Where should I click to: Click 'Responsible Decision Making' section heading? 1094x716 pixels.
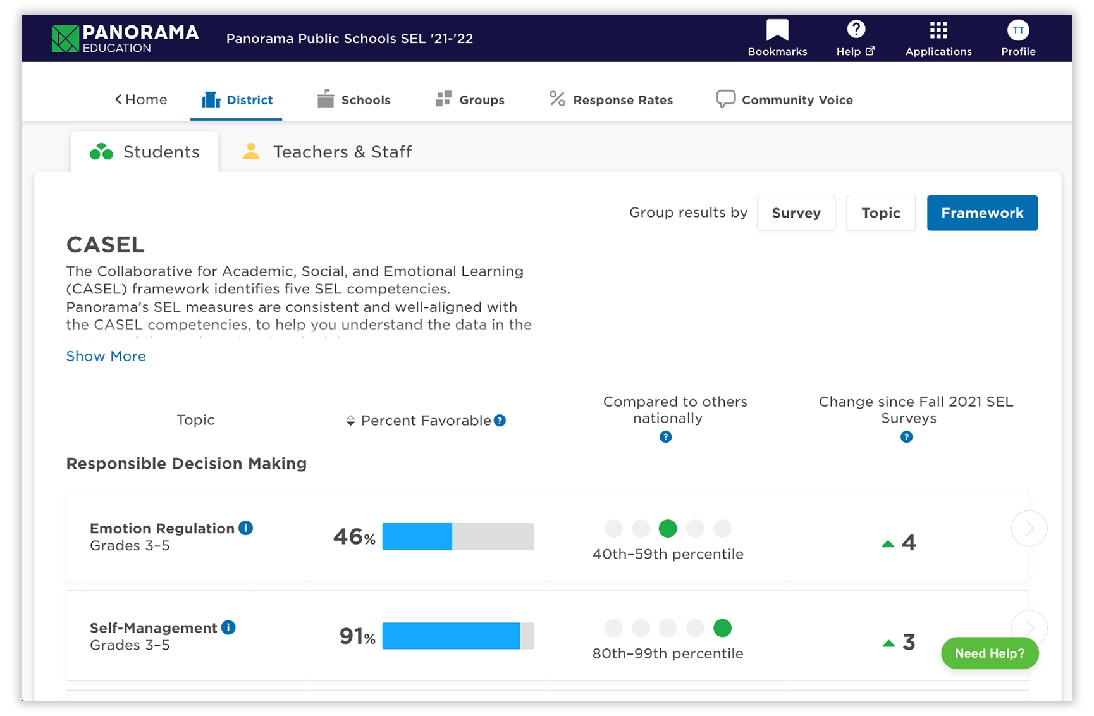click(x=187, y=464)
